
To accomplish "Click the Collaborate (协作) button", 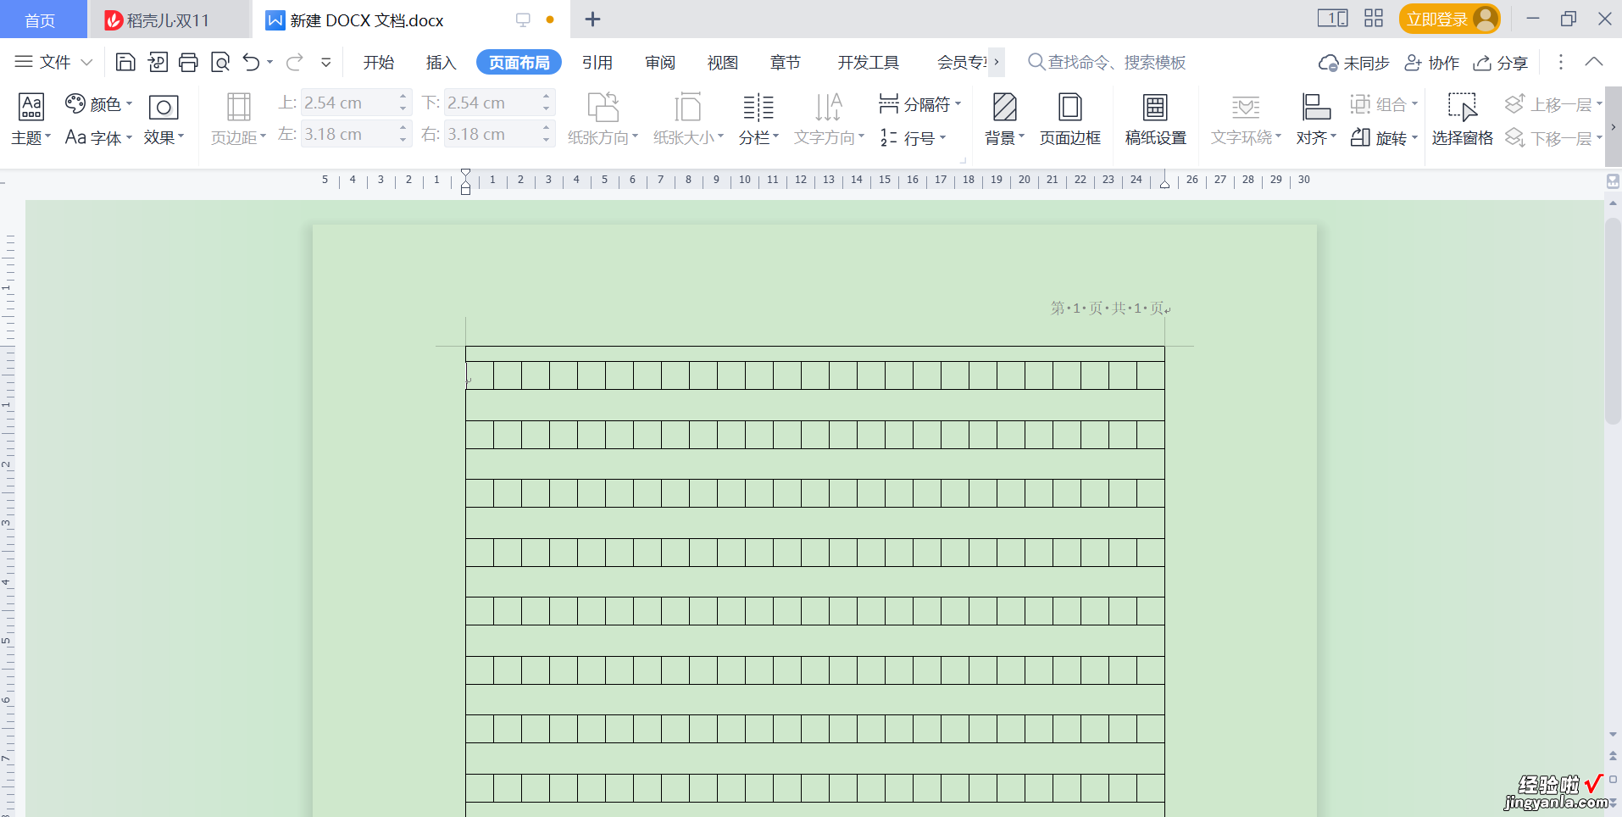I will pyautogui.click(x=1432, y=63).
